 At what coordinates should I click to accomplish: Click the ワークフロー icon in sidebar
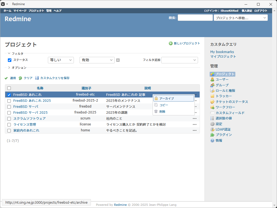pyautogui.click(x=212, y=107)
